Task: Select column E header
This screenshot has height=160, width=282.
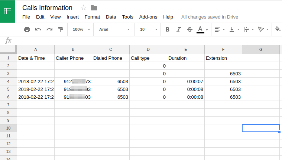Action: point(186,49)
